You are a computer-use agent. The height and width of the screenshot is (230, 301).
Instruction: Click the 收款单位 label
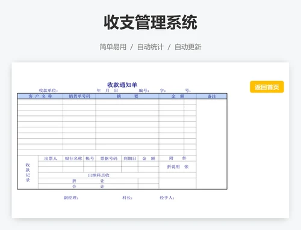[x=48, y=91]
